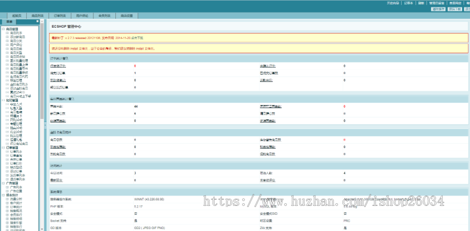Open 红包类型 in the sidebar tree
The height and width of the screenshot is (231, 470).
[16, 108]
